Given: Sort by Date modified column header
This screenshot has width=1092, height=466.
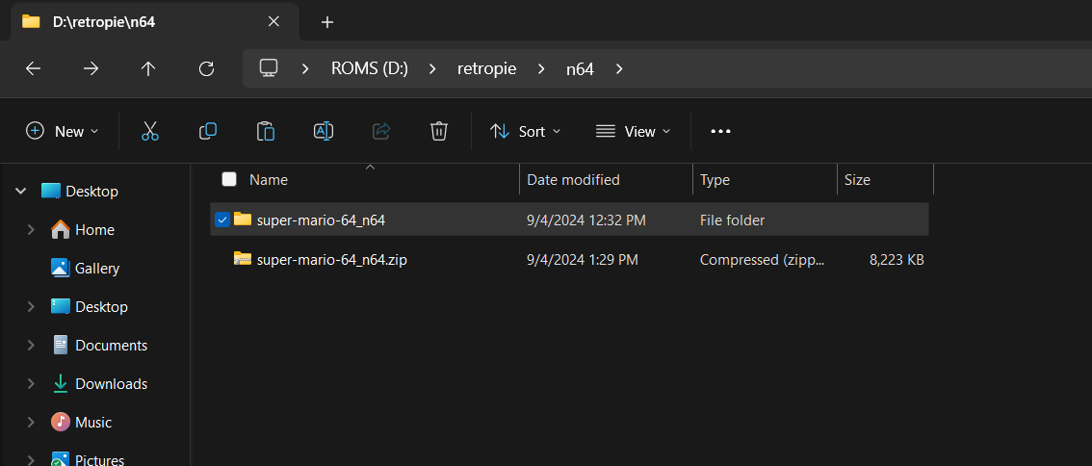Looking at the screenshot, I should 573,179.
